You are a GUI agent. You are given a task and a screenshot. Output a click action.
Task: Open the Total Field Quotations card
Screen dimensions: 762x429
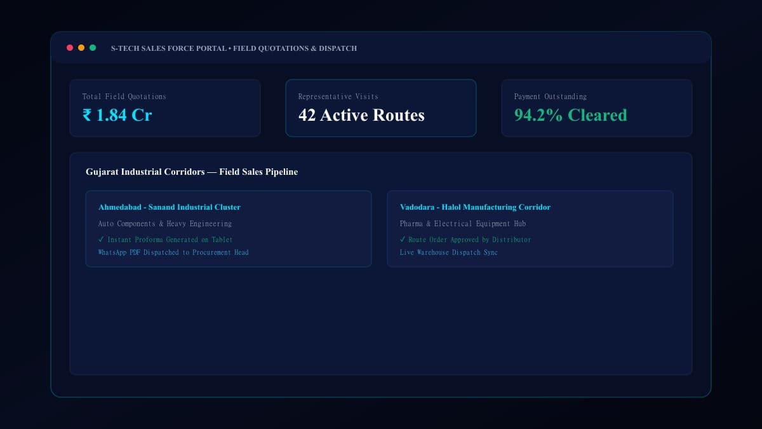coord(165,108)
